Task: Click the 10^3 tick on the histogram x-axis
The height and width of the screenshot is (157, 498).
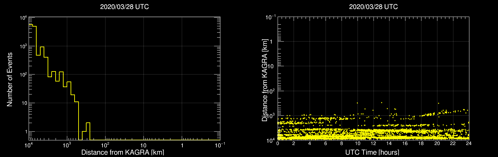Action: (67, 145)
